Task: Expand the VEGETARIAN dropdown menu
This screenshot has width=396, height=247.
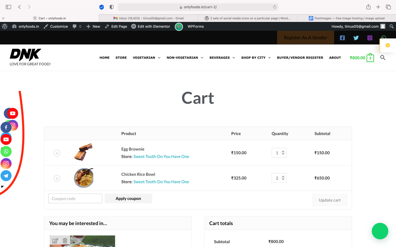Action: [x=147, y=58]
